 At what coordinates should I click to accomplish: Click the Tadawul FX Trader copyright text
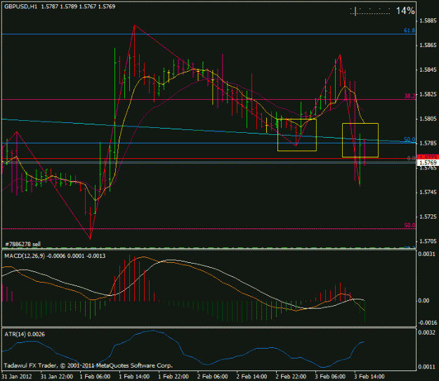pyautogui.click(x=89, y=366)
